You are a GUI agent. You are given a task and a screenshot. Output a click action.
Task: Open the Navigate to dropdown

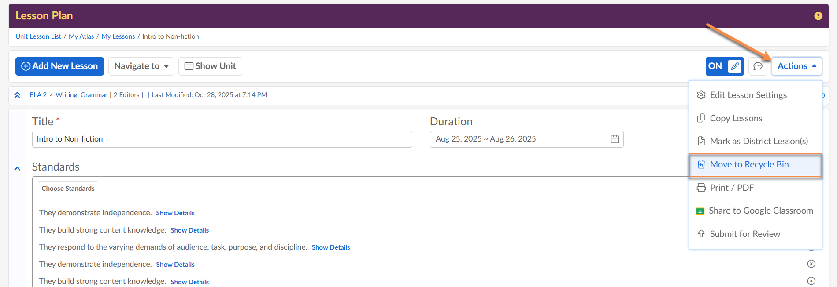click(141, 66)
